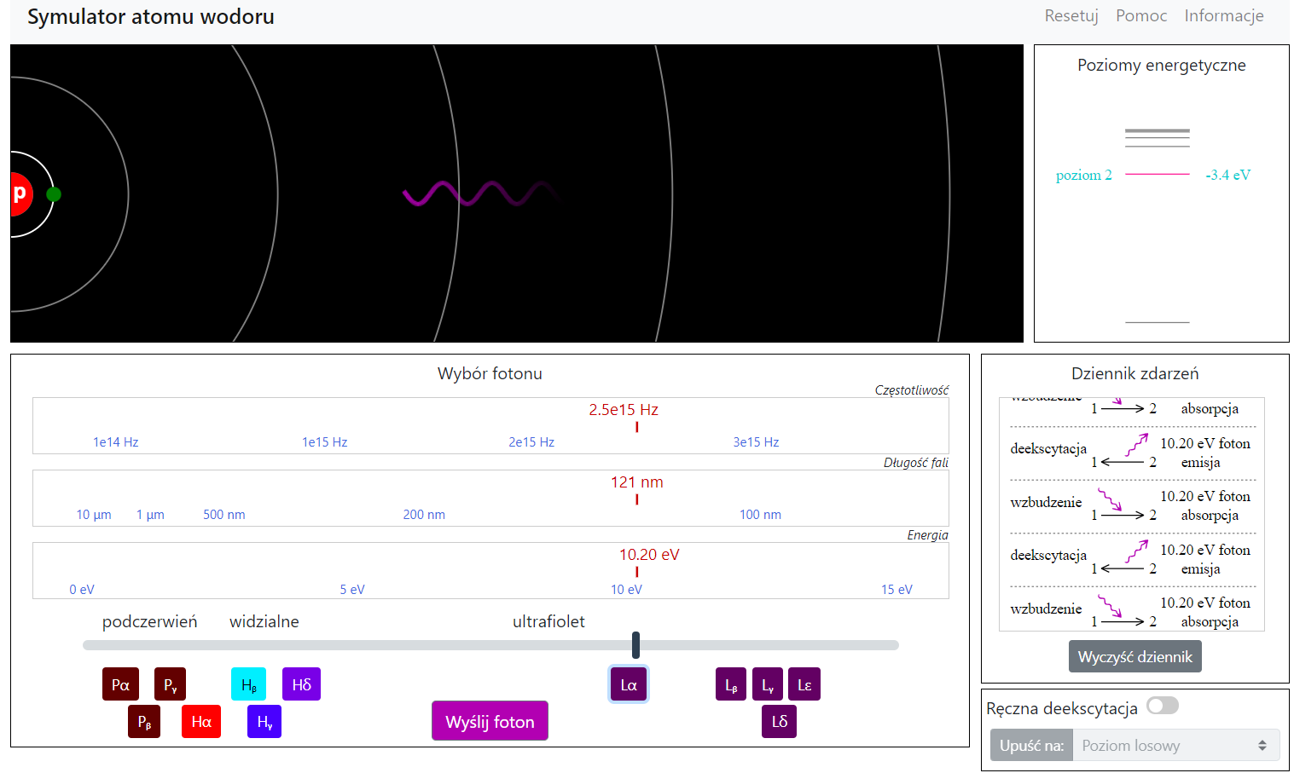Click the red proton in the atom view
This screenshot has height=773, width=1294.
pos(20,194)
